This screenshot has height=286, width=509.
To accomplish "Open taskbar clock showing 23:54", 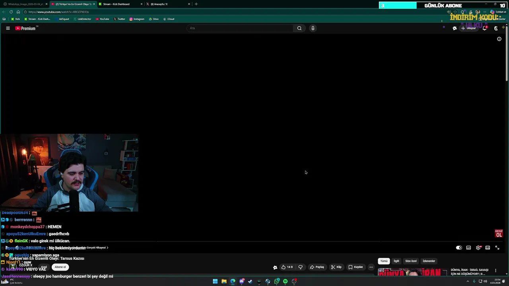I will 495,281.
